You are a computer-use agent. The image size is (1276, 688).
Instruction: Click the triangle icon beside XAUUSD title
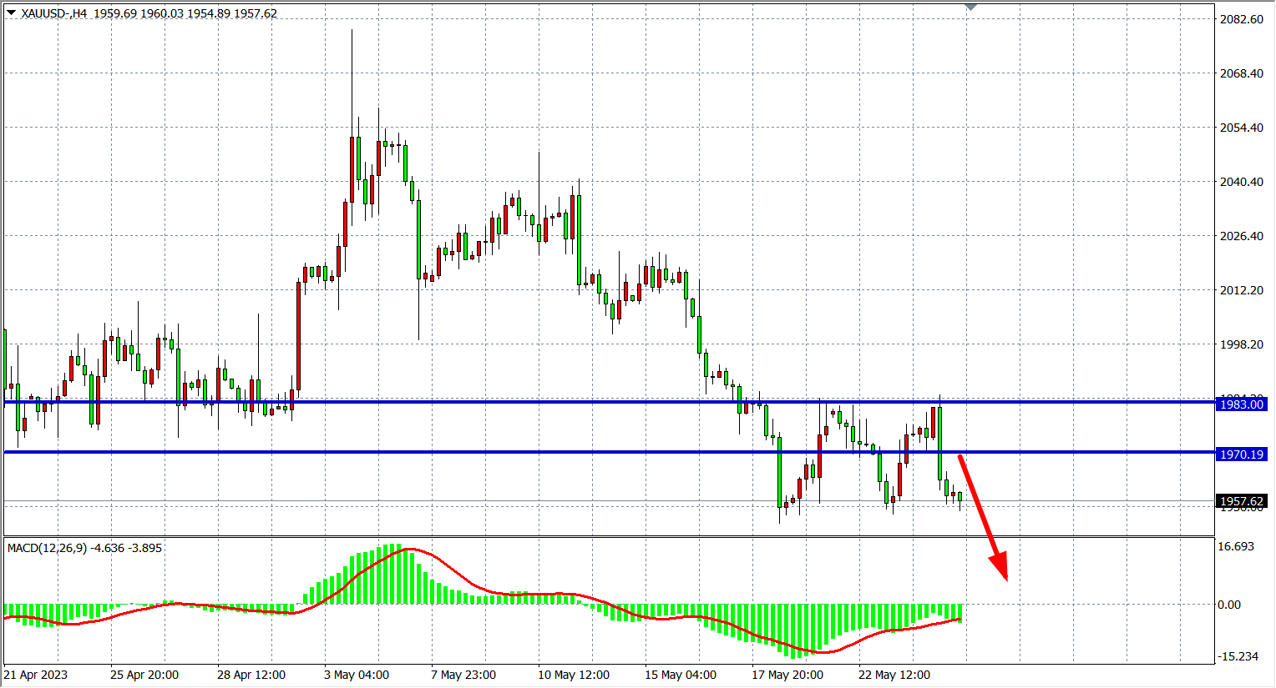pos(11,13)
